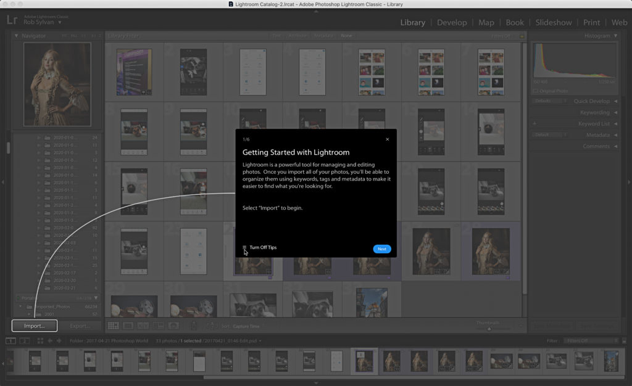Viewport: 632px width, 386px height.
Task: Expand the Keyword List panel
Action: point(615,123)
